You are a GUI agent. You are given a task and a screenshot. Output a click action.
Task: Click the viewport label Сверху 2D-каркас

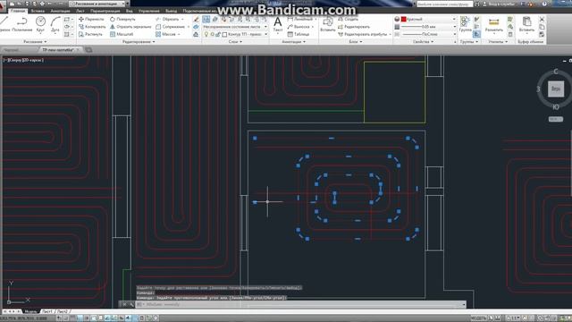(x=23, y=60)
